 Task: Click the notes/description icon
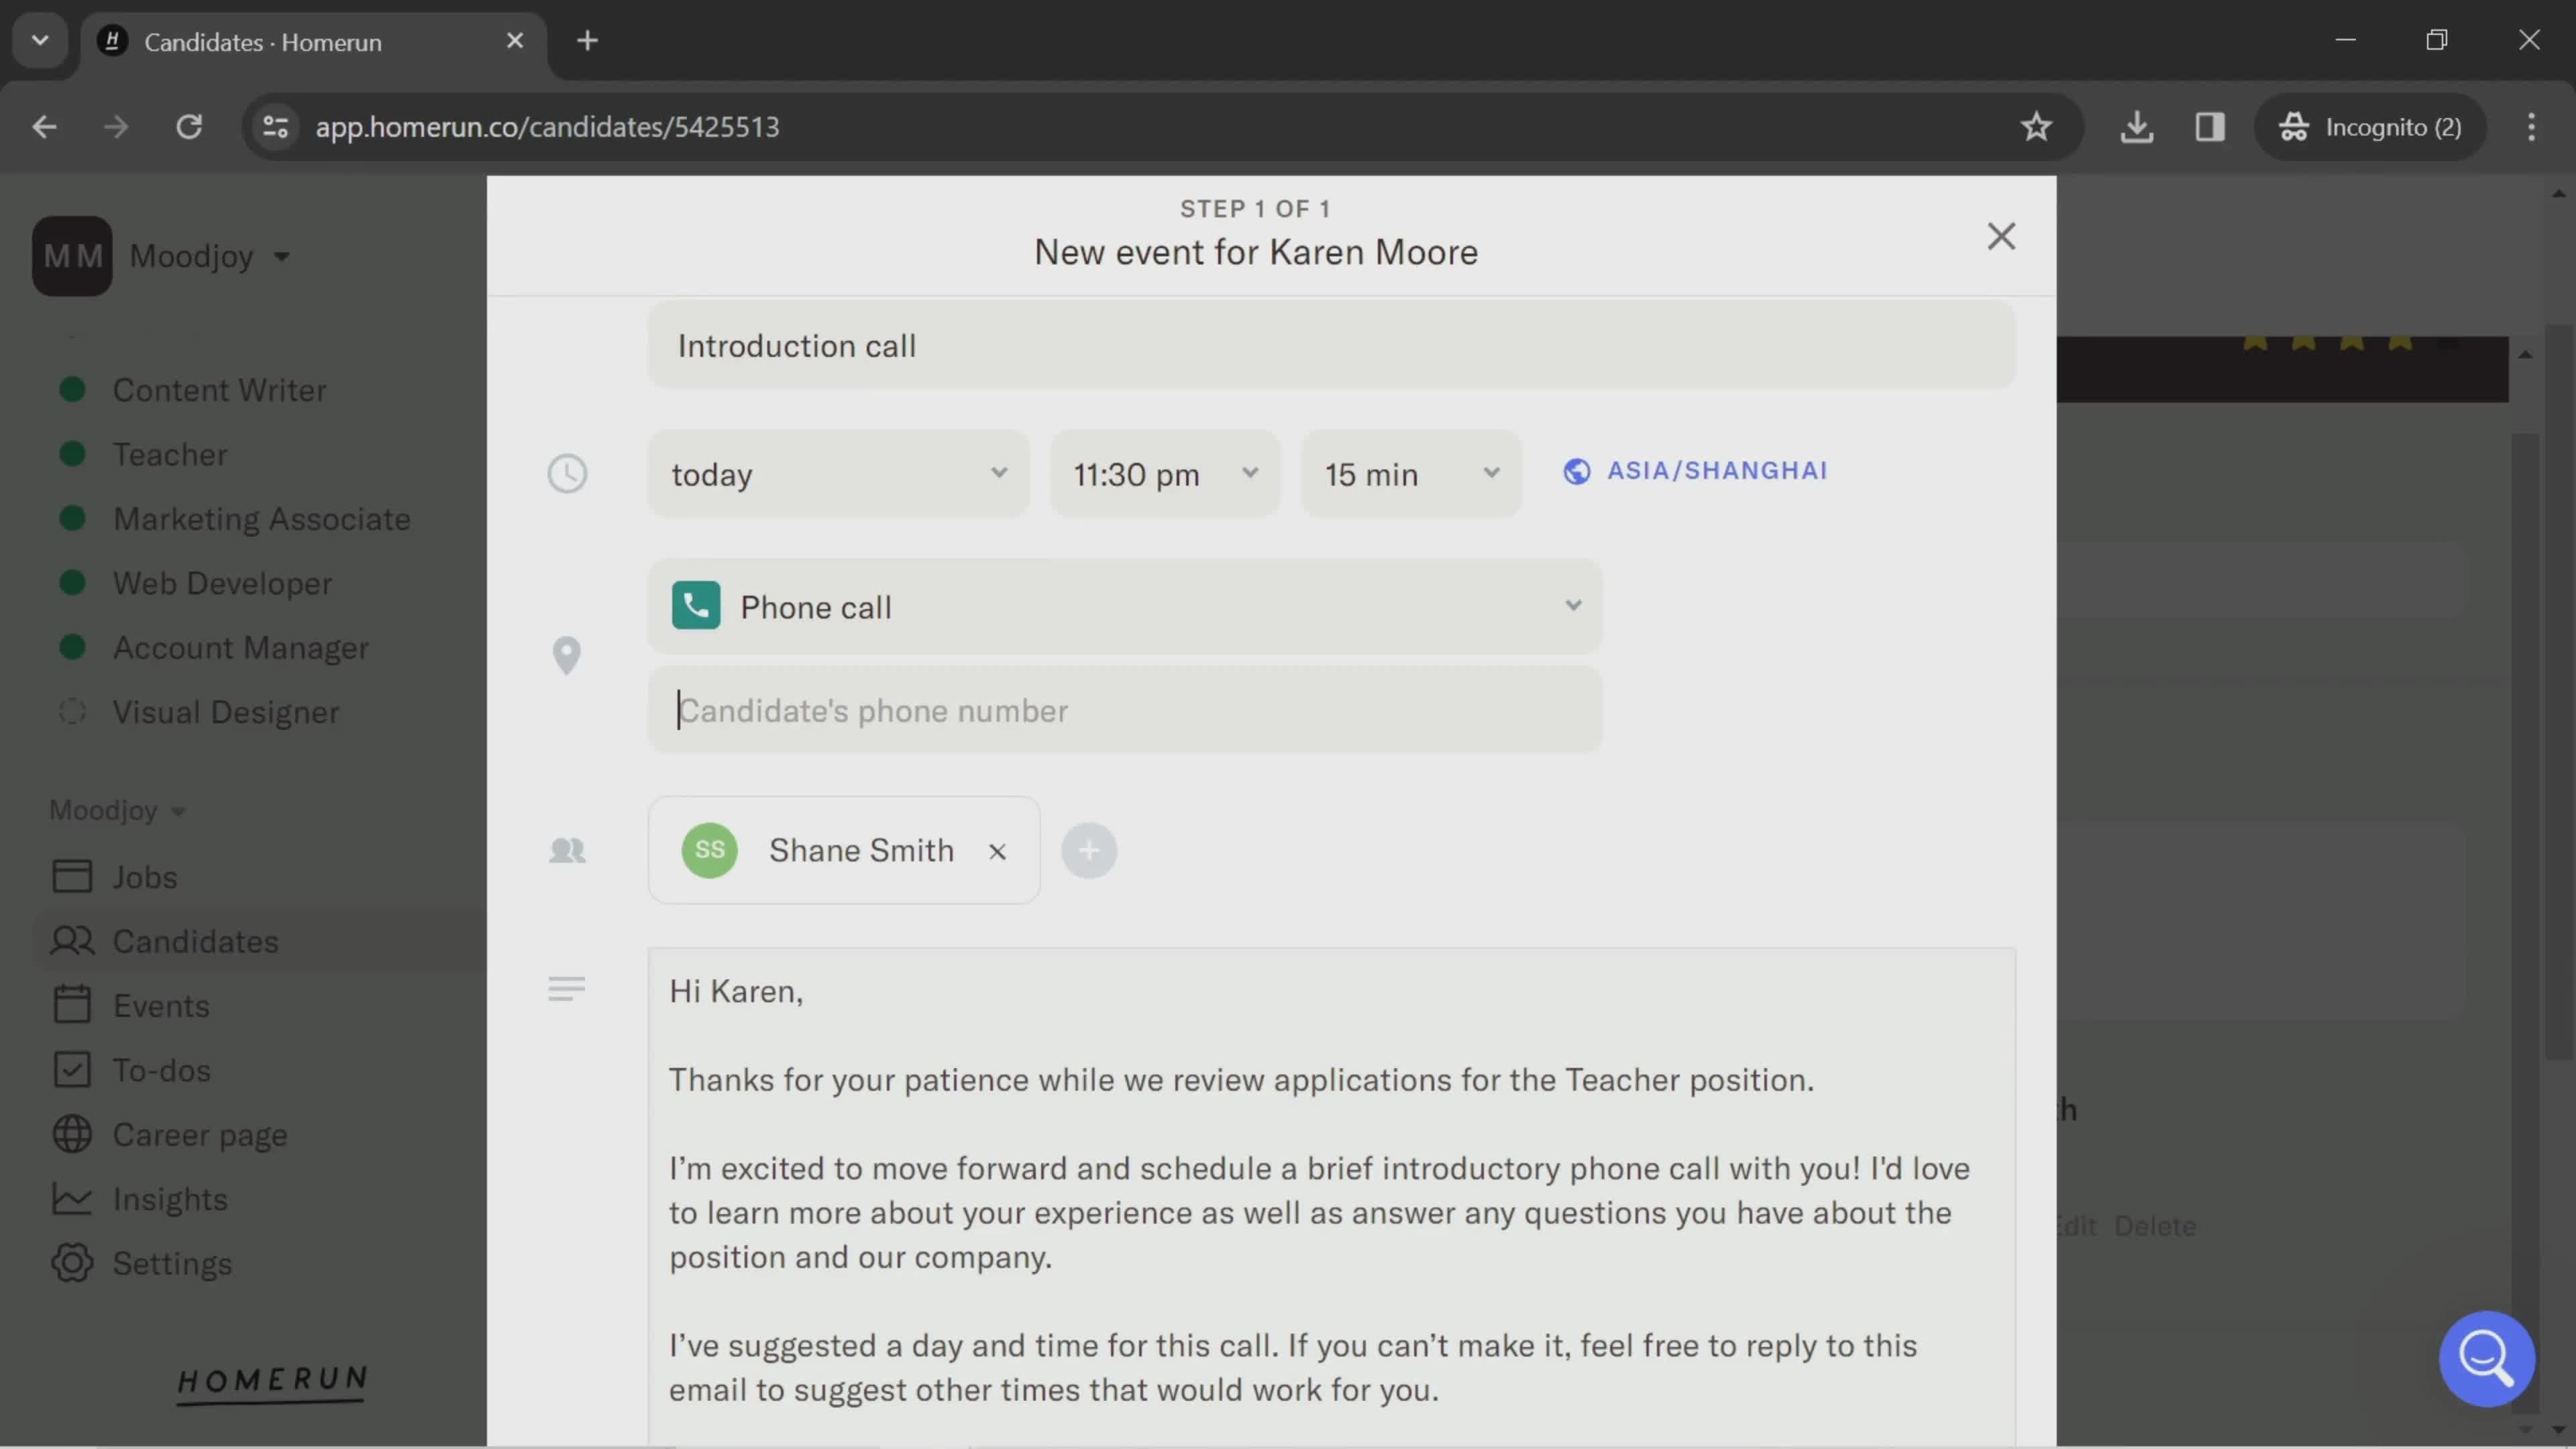click(x=566, y=989)
